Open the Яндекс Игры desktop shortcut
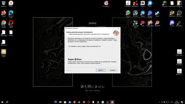The width and height of the screenshot is (185, 104). tap(150, 23)
